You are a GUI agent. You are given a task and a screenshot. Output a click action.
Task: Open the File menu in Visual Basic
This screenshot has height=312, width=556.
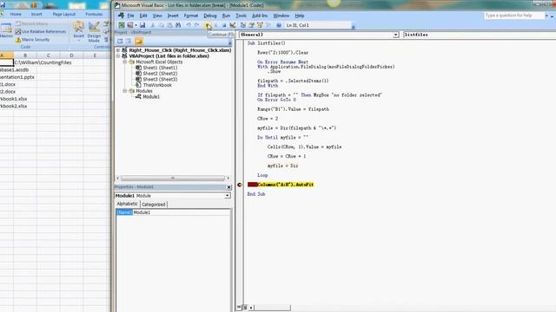[130, 16]
